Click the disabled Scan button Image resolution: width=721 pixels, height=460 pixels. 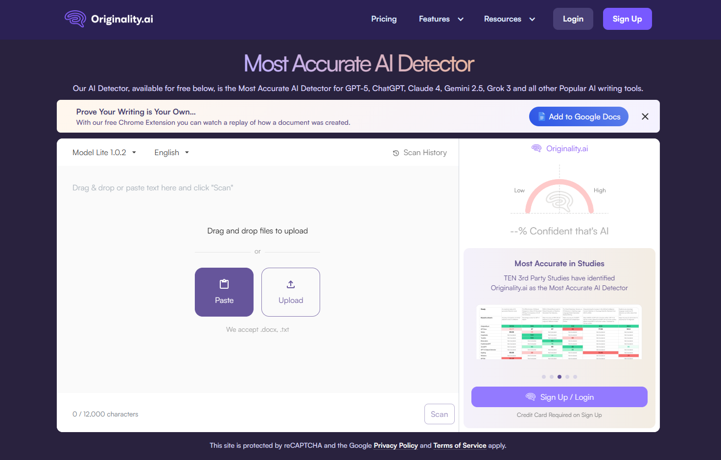440,414
